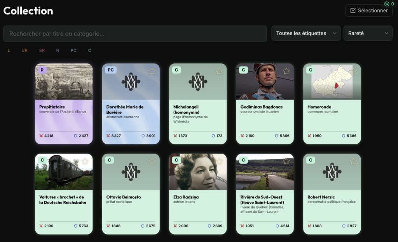Open the Voitures brochet train photo

(x=64, y=172)
